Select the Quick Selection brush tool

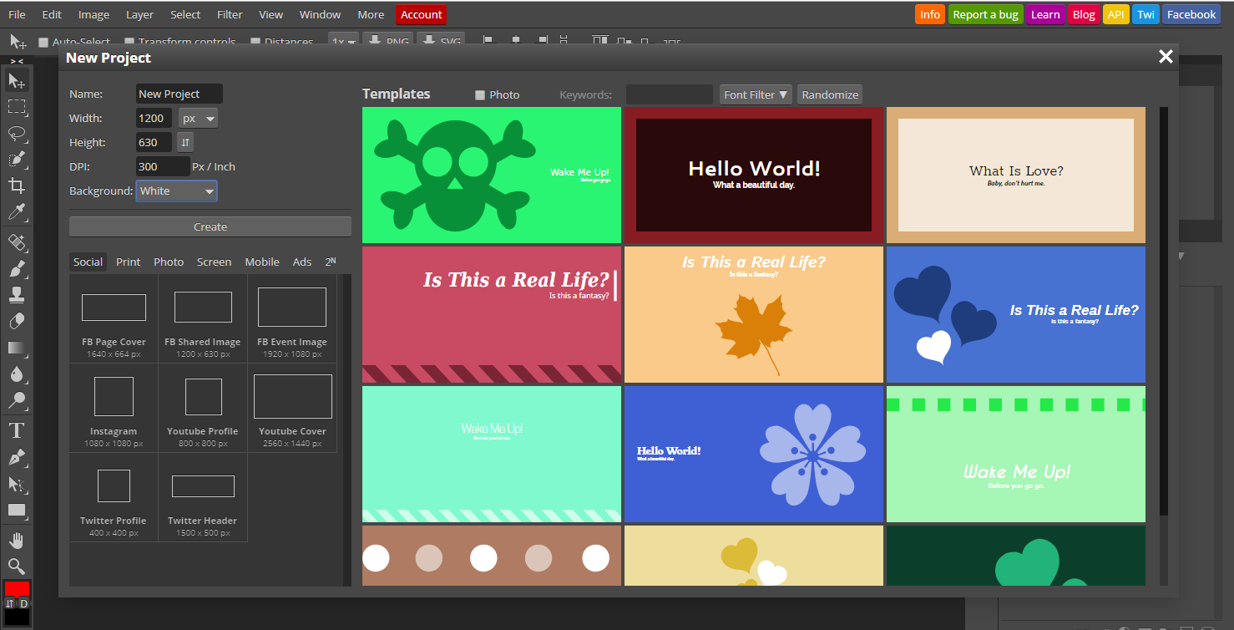(17, 160)
